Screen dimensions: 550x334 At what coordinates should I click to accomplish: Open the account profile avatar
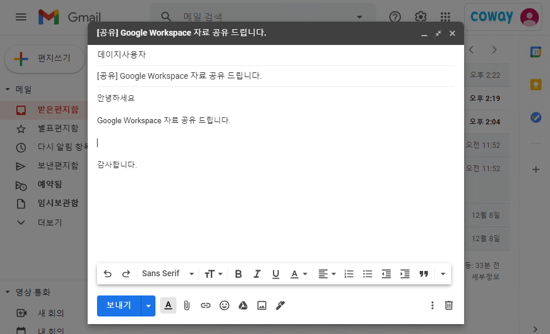pos(530,17)
